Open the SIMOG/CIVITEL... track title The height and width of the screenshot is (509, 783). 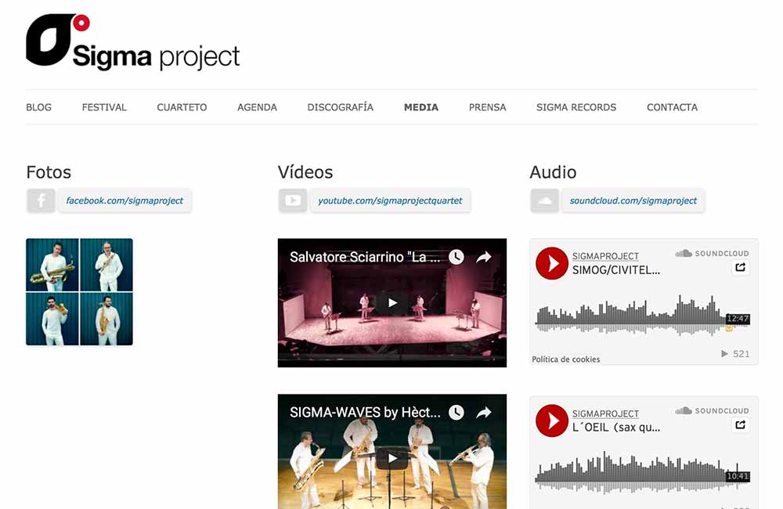[x=616, y=270]
